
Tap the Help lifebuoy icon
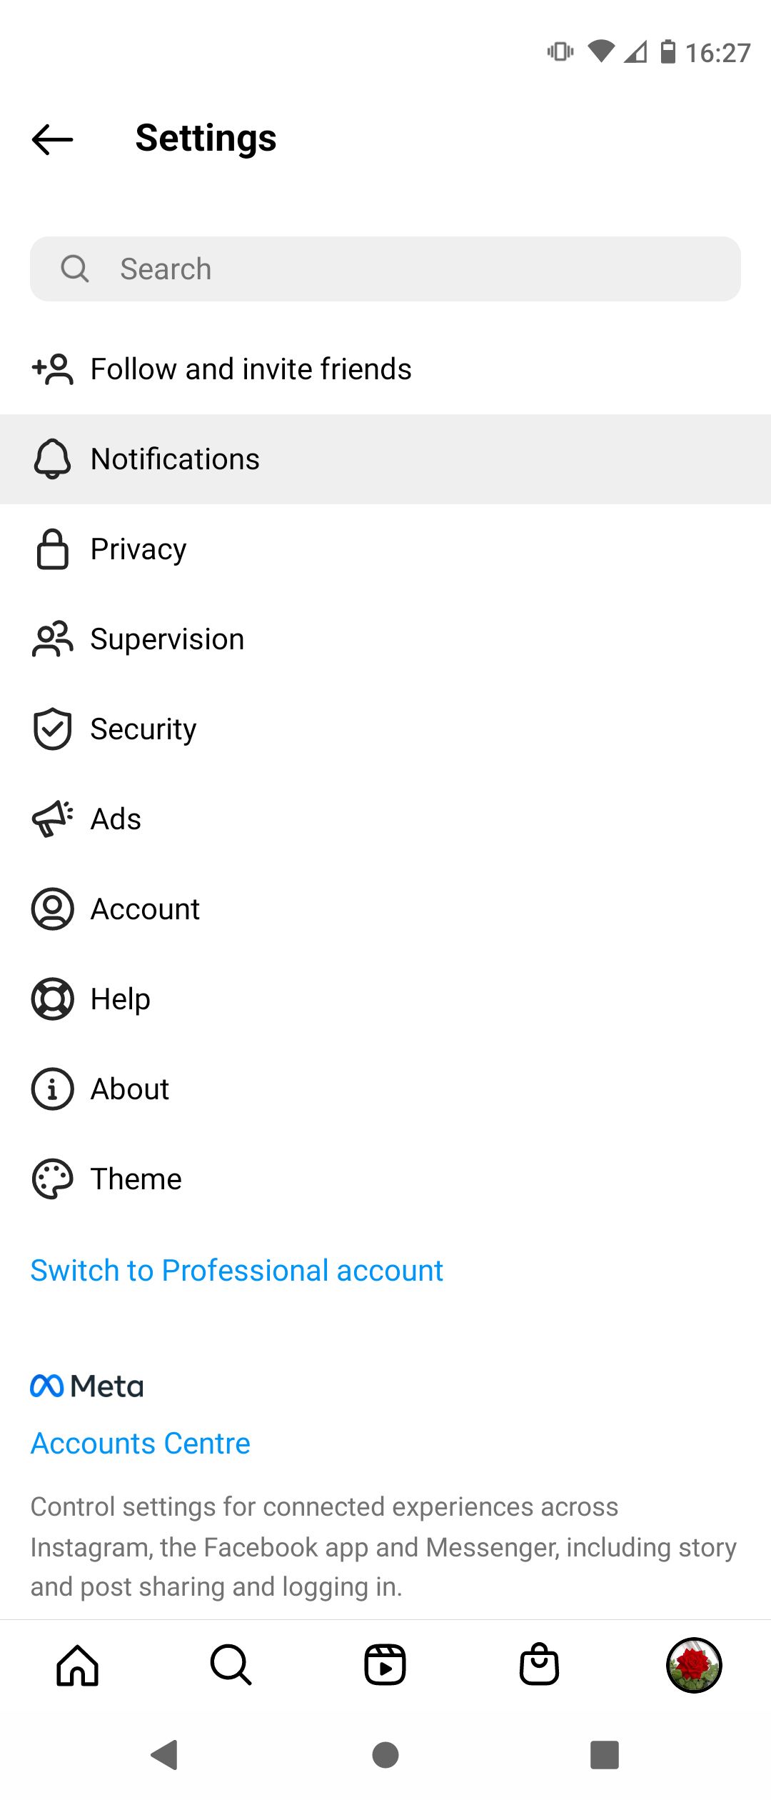pos(52,999)
